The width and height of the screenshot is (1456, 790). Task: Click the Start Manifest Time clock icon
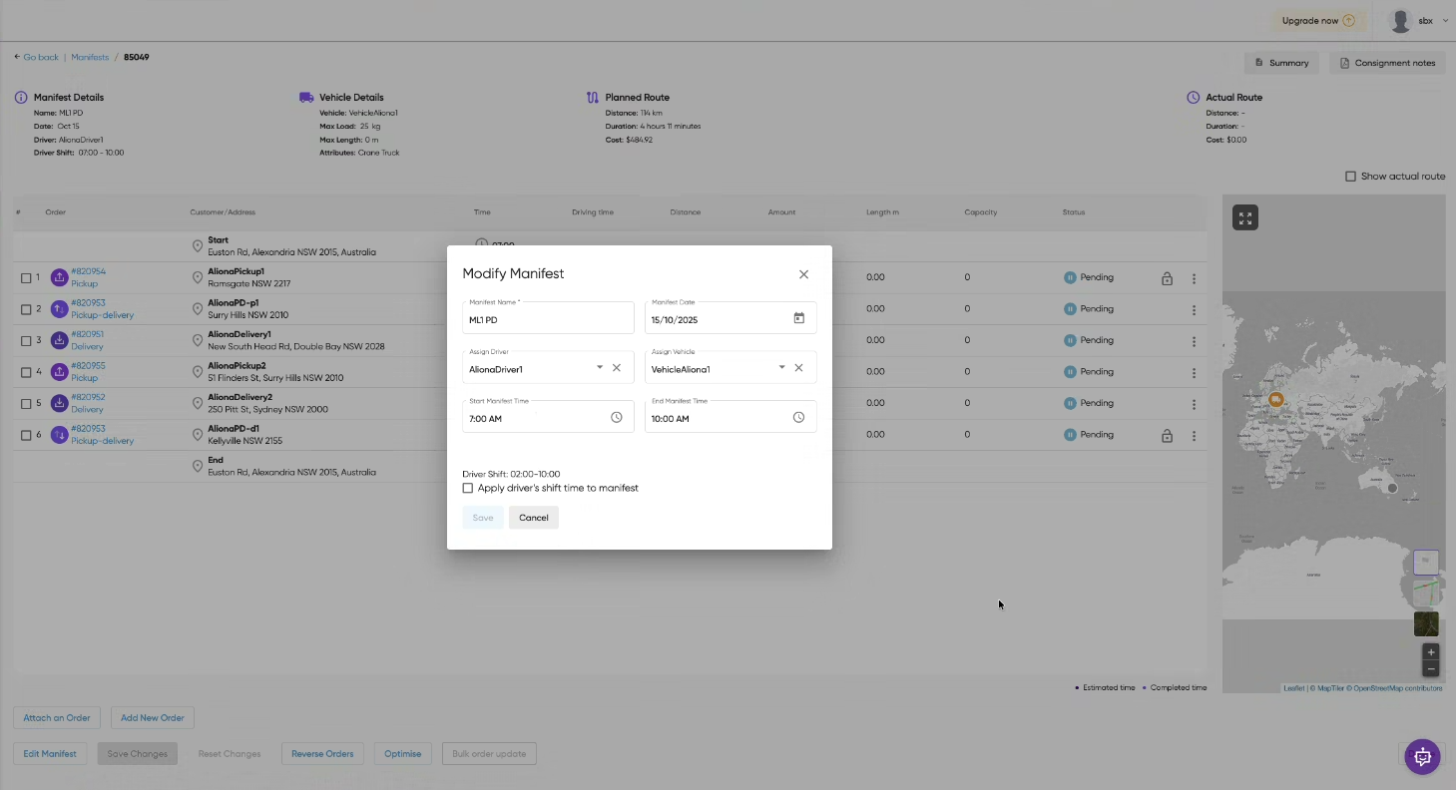pyautogui.click(x=617, y=418)
